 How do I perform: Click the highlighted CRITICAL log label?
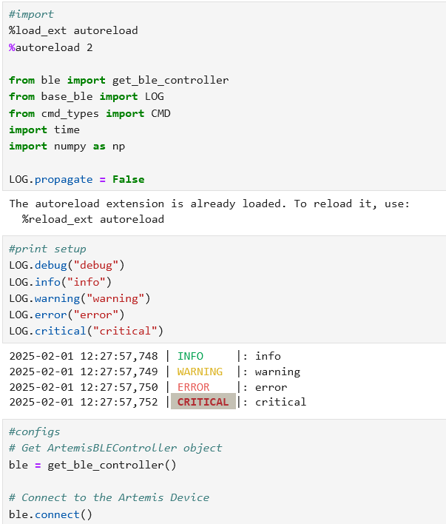click(x=203, y=402)
